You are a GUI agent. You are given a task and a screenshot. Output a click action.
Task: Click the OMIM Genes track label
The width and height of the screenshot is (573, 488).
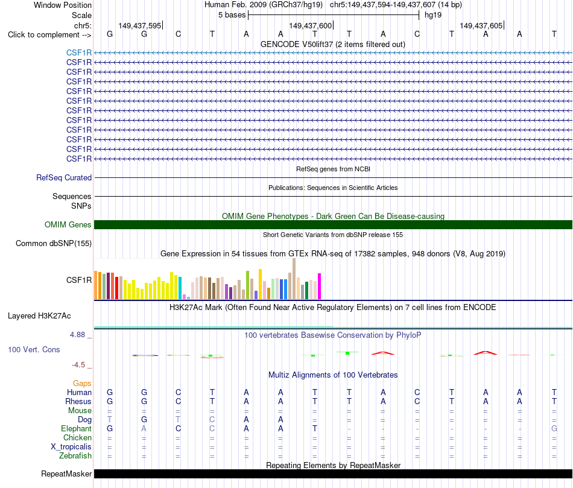[x=68, y=225]
